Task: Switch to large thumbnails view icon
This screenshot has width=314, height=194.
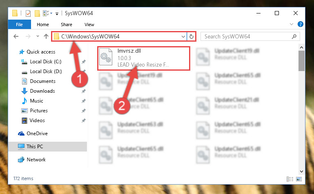Action: (299, 179)
